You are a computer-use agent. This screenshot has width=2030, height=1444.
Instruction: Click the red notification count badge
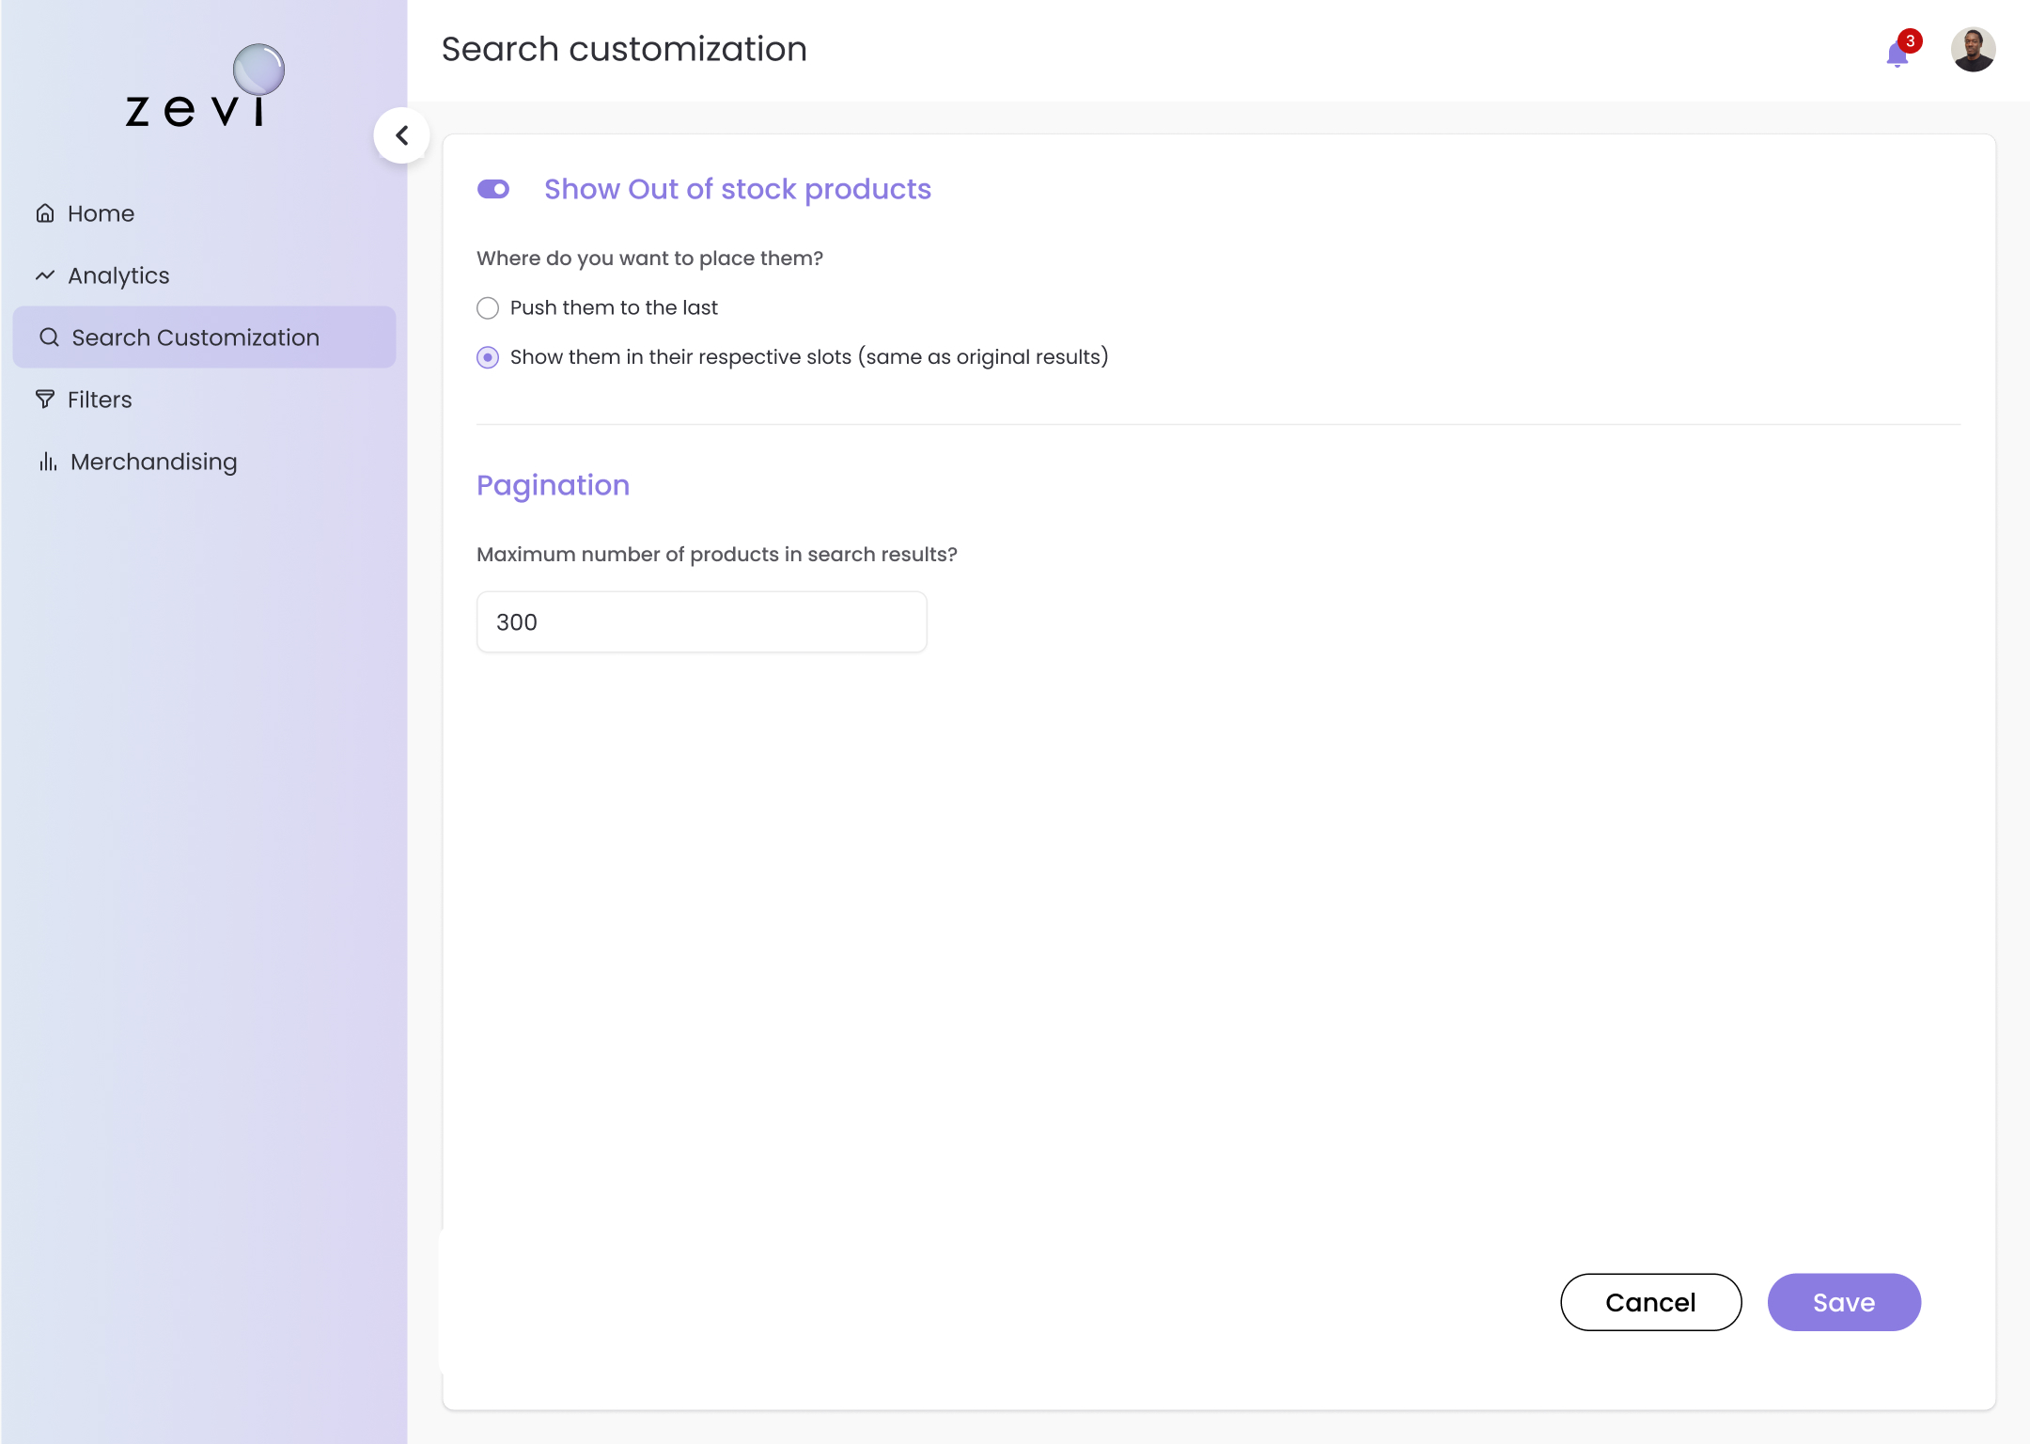[x=1910, y=40]
